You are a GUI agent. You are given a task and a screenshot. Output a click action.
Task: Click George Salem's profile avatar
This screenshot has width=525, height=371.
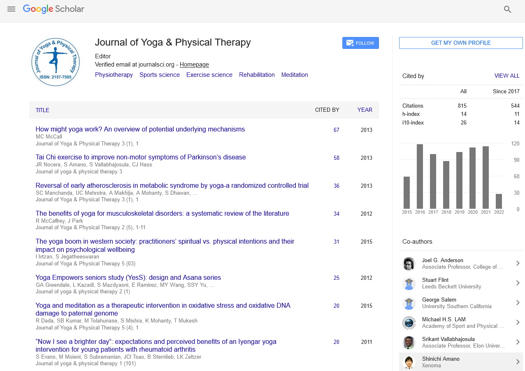click(409, 303)
